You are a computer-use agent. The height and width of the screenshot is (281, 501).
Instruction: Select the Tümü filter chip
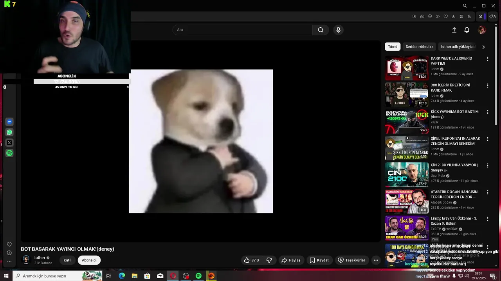[393, 46]
